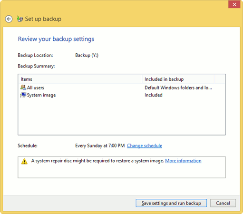Click the Backup (Y:) location text
This screenshot has width=243, height=214.
[87, 55]
